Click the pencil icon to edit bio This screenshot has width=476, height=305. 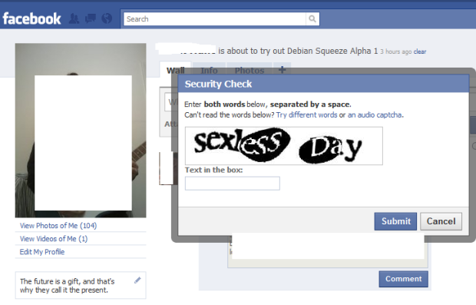pos(137,280)
